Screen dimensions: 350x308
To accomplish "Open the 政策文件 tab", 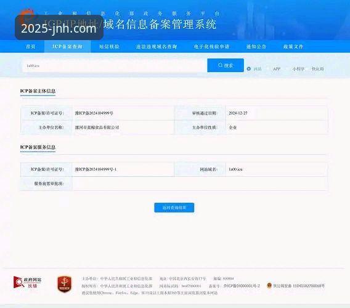I will tap(293, 47).
